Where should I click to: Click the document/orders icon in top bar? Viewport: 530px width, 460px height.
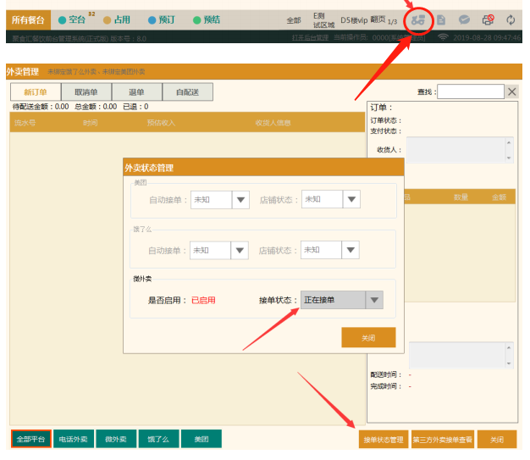point(441,19)
